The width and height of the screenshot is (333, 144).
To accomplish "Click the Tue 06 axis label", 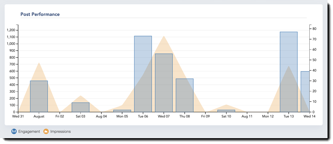I will (143, 116).
